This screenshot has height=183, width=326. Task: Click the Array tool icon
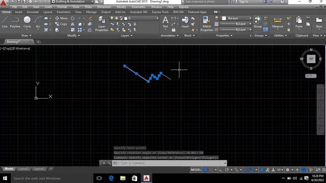pyautogui.click(x=79, y=30)
